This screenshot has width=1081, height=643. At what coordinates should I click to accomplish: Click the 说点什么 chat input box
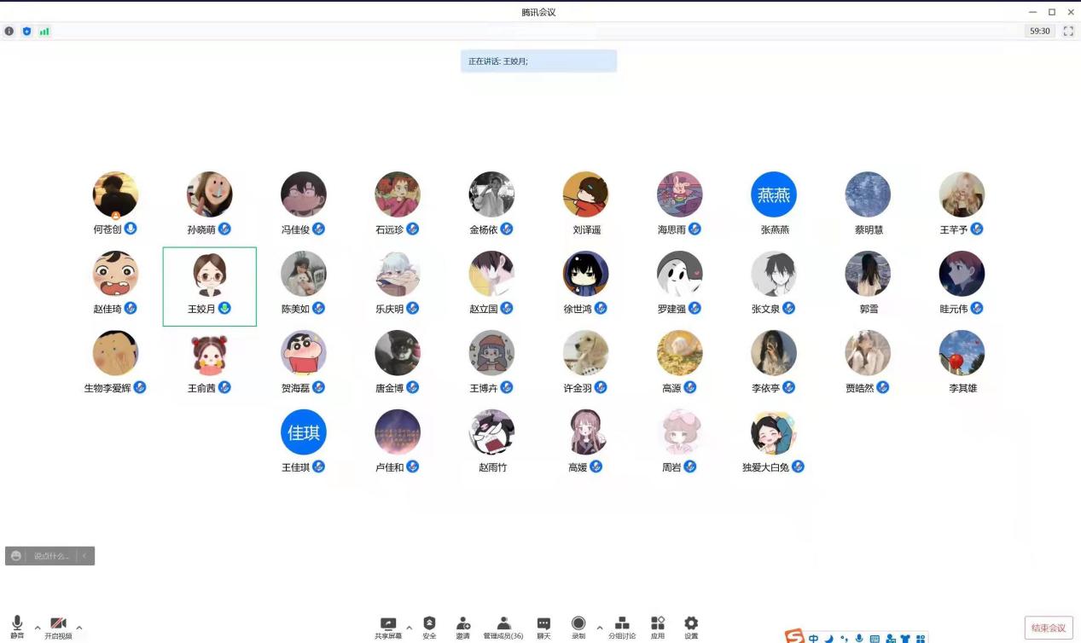(51, 556)
